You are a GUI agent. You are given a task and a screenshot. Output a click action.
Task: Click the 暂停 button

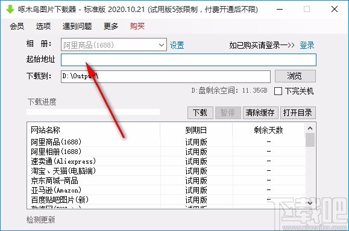228,112
